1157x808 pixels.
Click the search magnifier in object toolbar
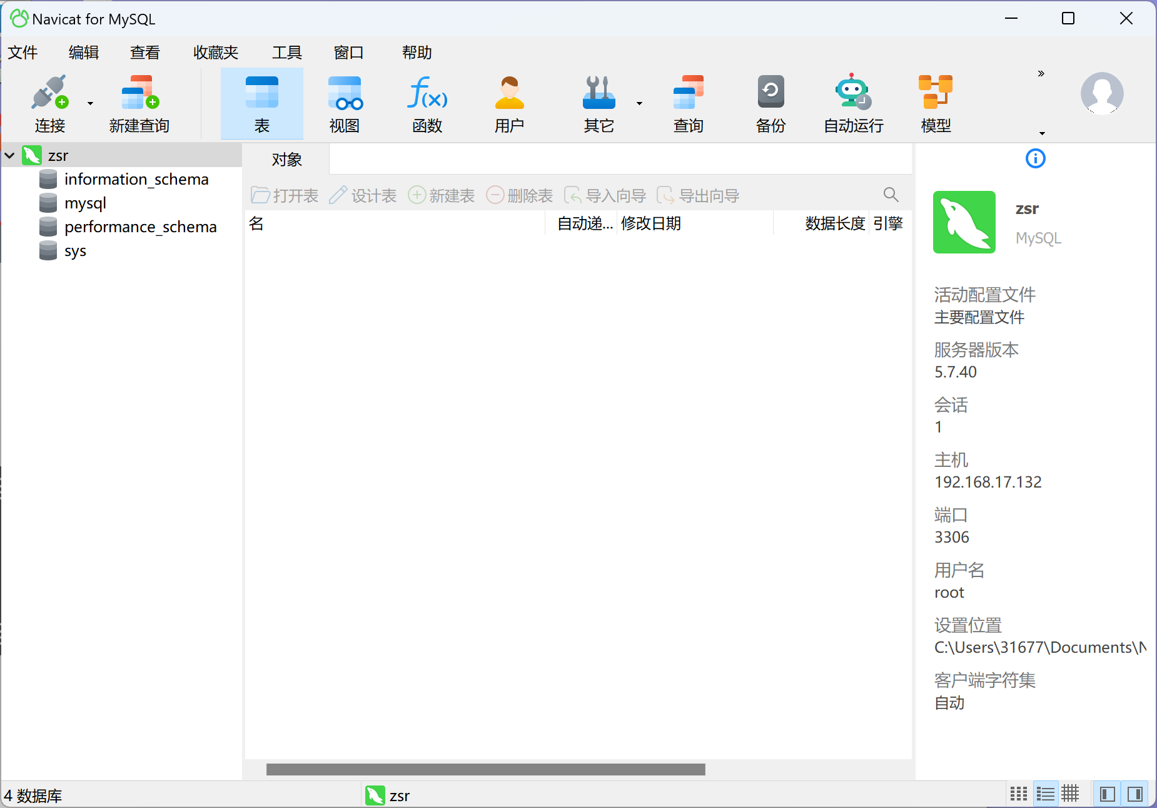tap(891, 195)
